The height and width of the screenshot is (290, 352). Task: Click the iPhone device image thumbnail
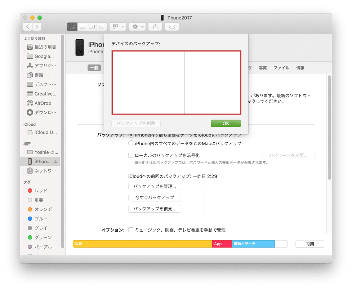click(80, 47)
